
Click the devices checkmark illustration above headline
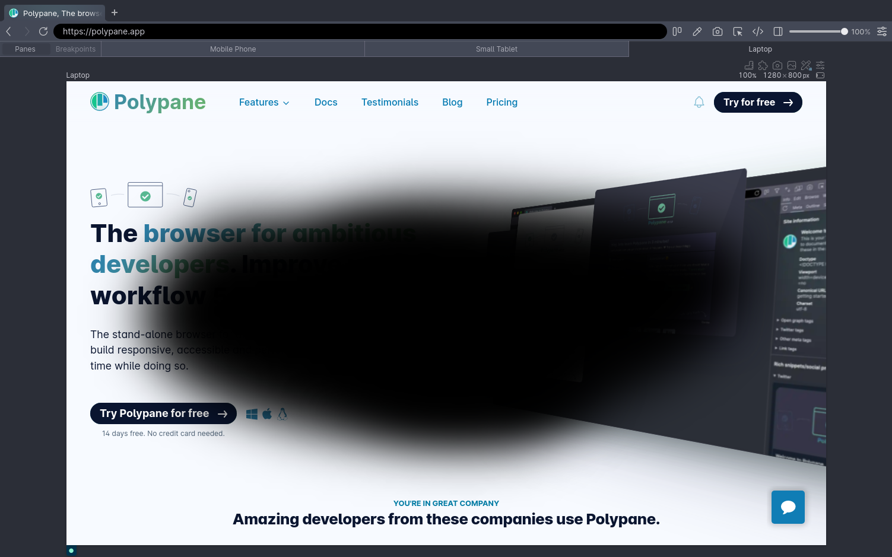click(144, 195)
